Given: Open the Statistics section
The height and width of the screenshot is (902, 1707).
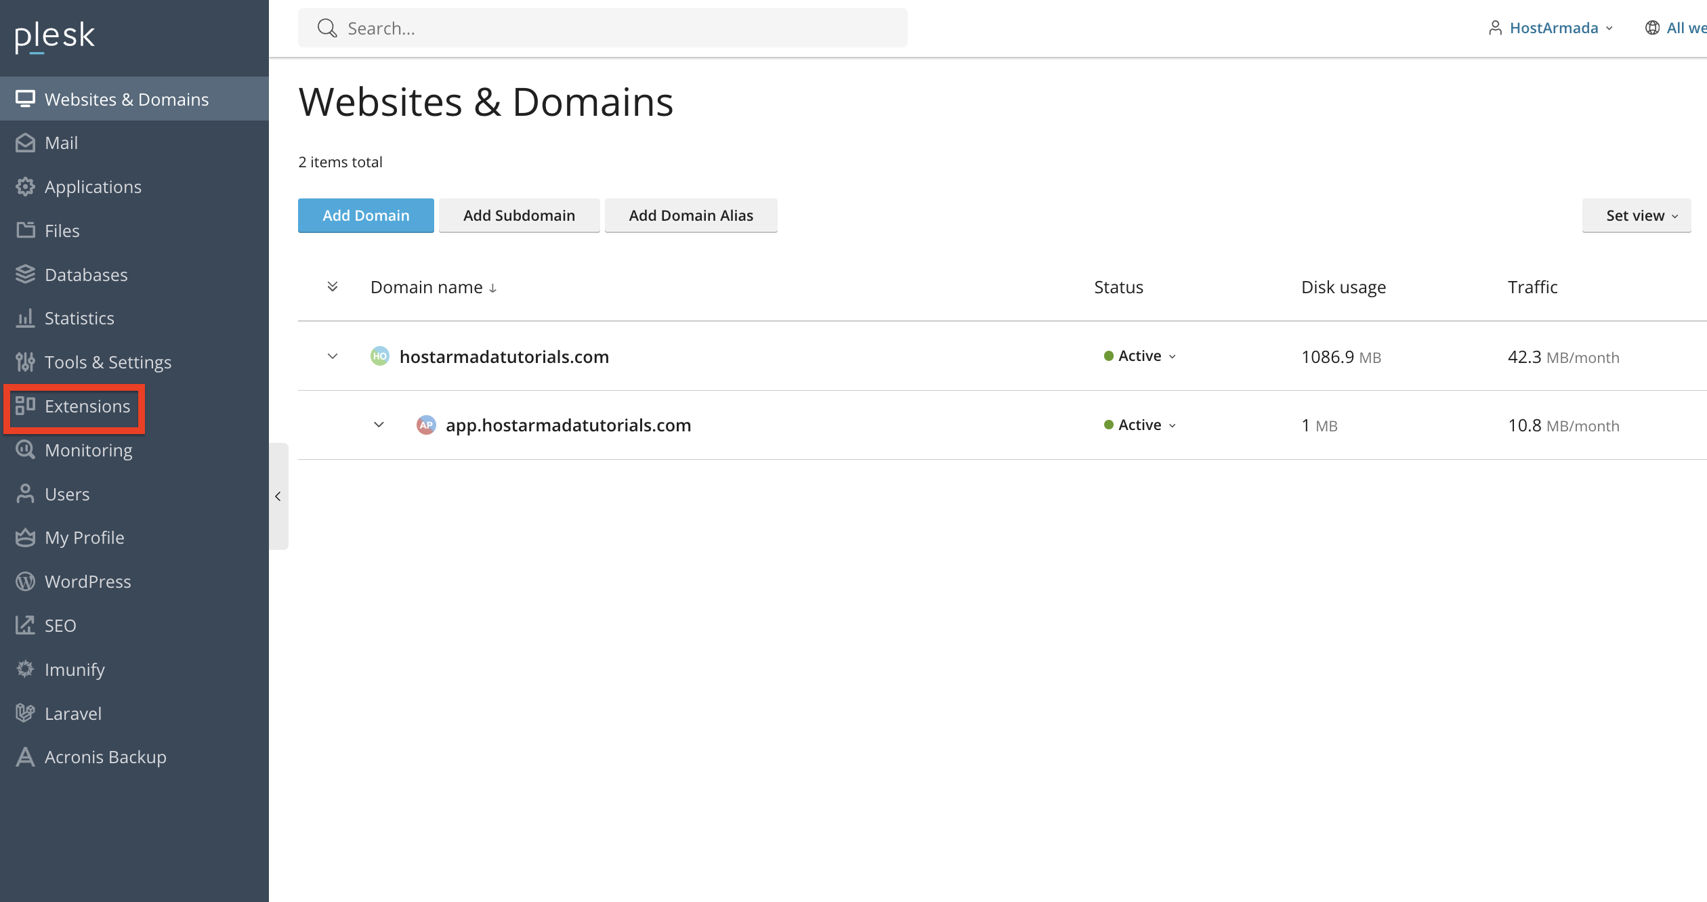Looking at the screenshot, I should [x=134, y=318].
